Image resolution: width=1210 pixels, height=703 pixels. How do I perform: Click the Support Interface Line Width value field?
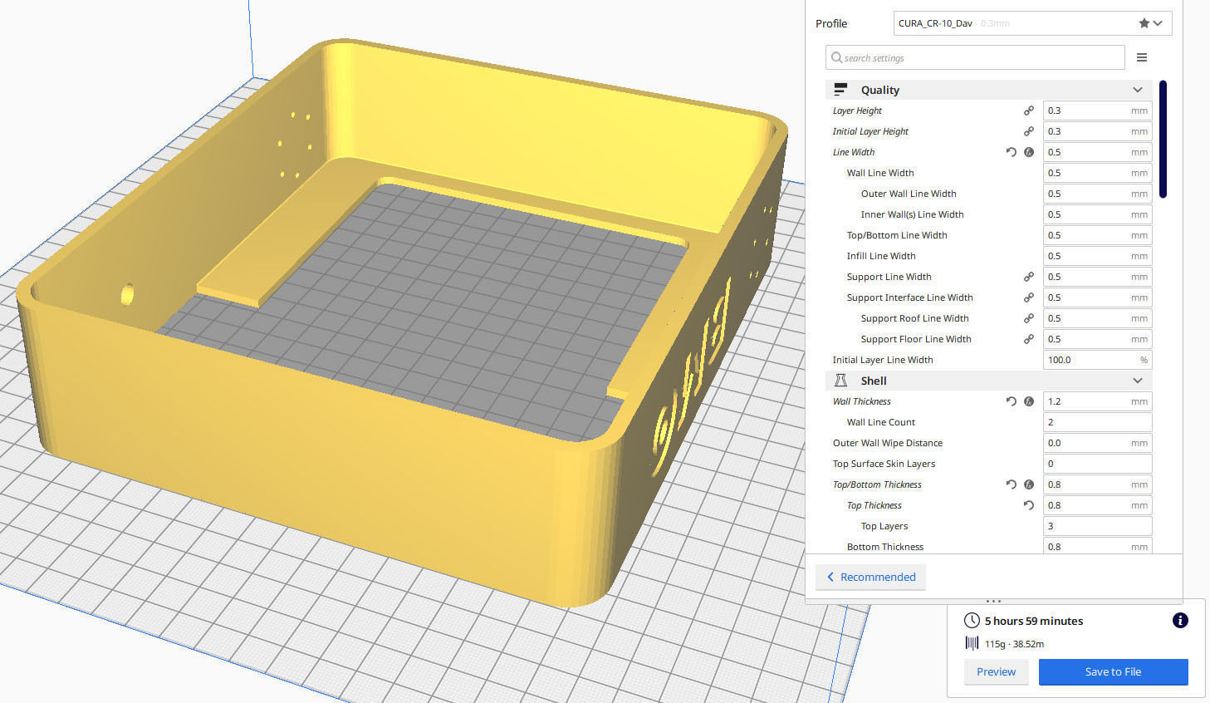tap(1097, 297)
